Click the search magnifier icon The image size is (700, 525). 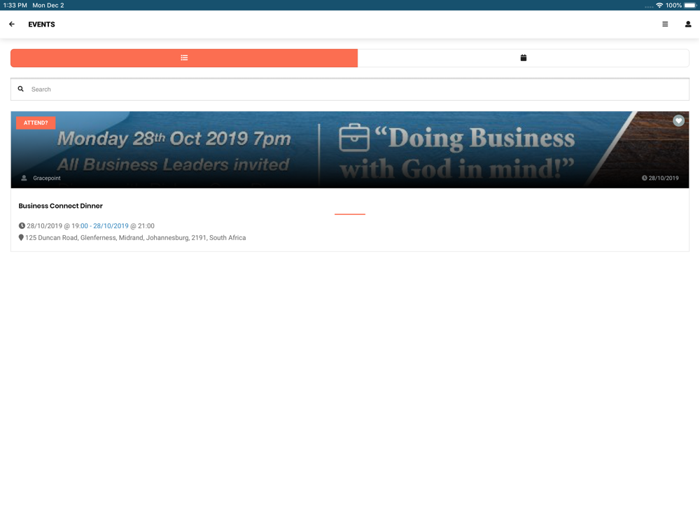[x=20, y=89]
